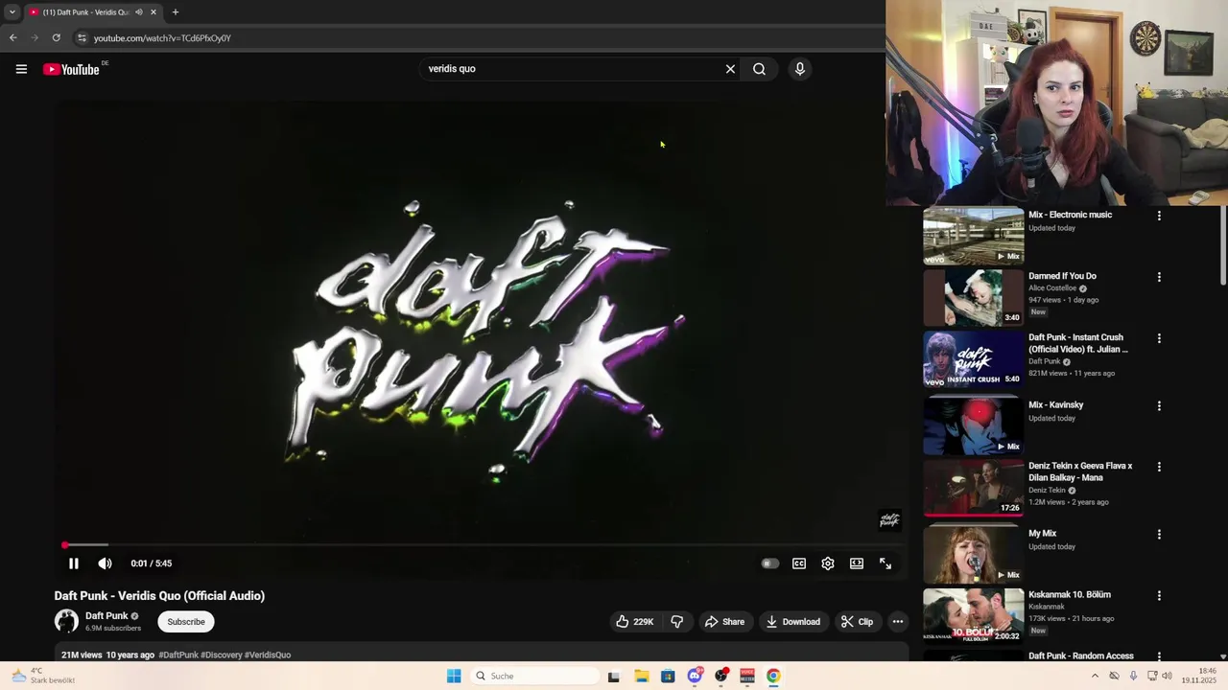This screenshot has height=690, width=1228.
Task: Open options for Kıskanmak 10. Bölüm
Action: [1159, 595]
